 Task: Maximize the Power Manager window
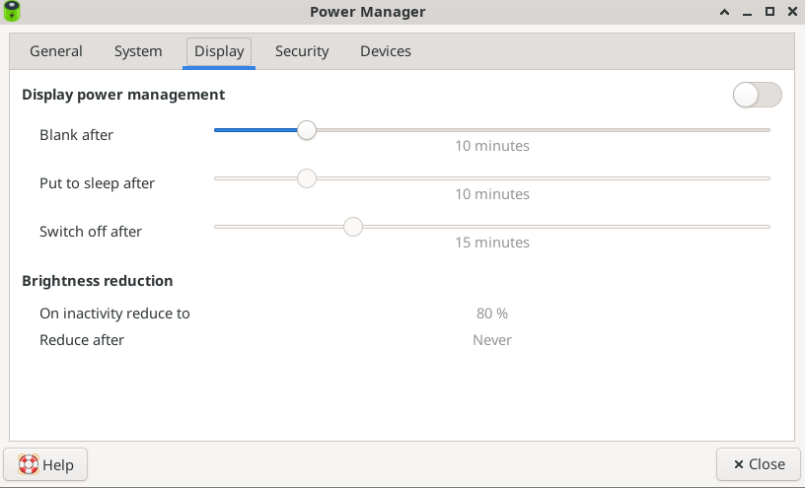(x=769, y=12)
